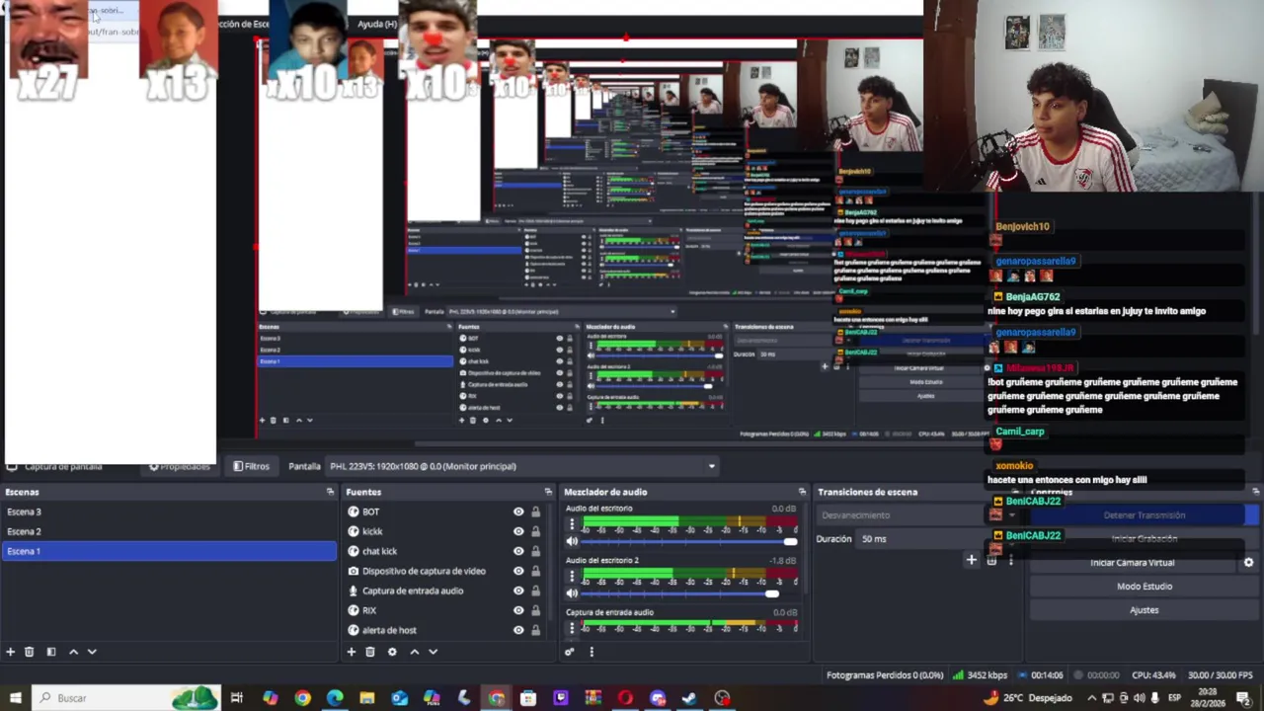The image size is (1264, 711).
Task: Hide Captura de entrada audio source
Action: tap(518, 591)
